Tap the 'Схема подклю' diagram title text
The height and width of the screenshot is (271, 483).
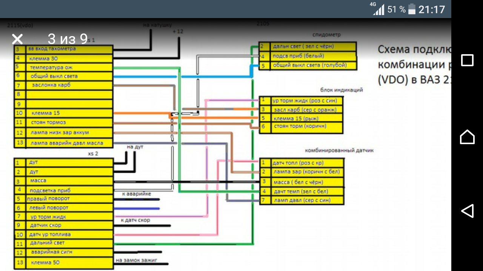point(414,50)
